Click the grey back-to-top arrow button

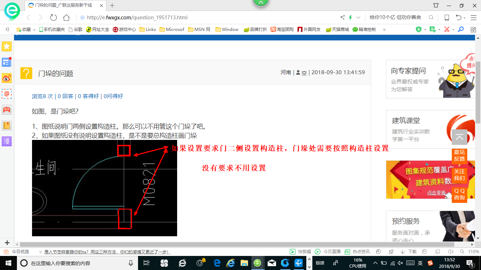(x=460, y=137)
